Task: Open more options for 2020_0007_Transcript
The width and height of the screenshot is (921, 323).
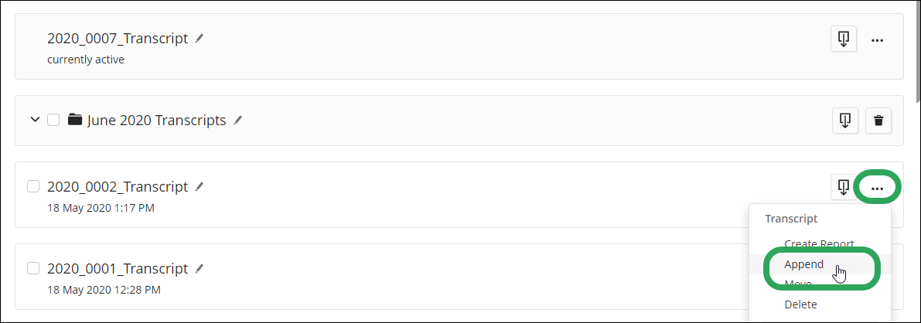Action: click(x=878, y=39)
